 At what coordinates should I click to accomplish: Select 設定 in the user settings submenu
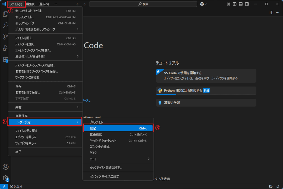(x=118, y=128)
